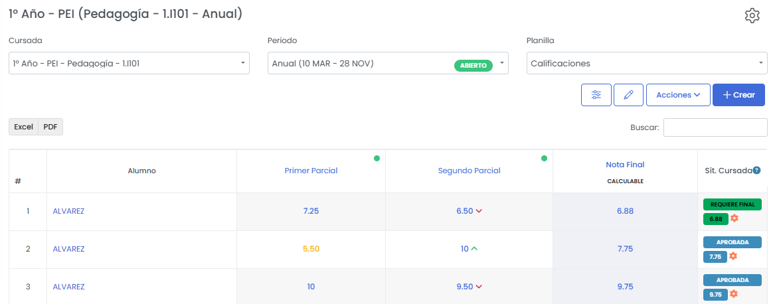The height and width of the screenshot is (304, 777).
Task: Export the table as PDF
Action: [x=50, y=127]
